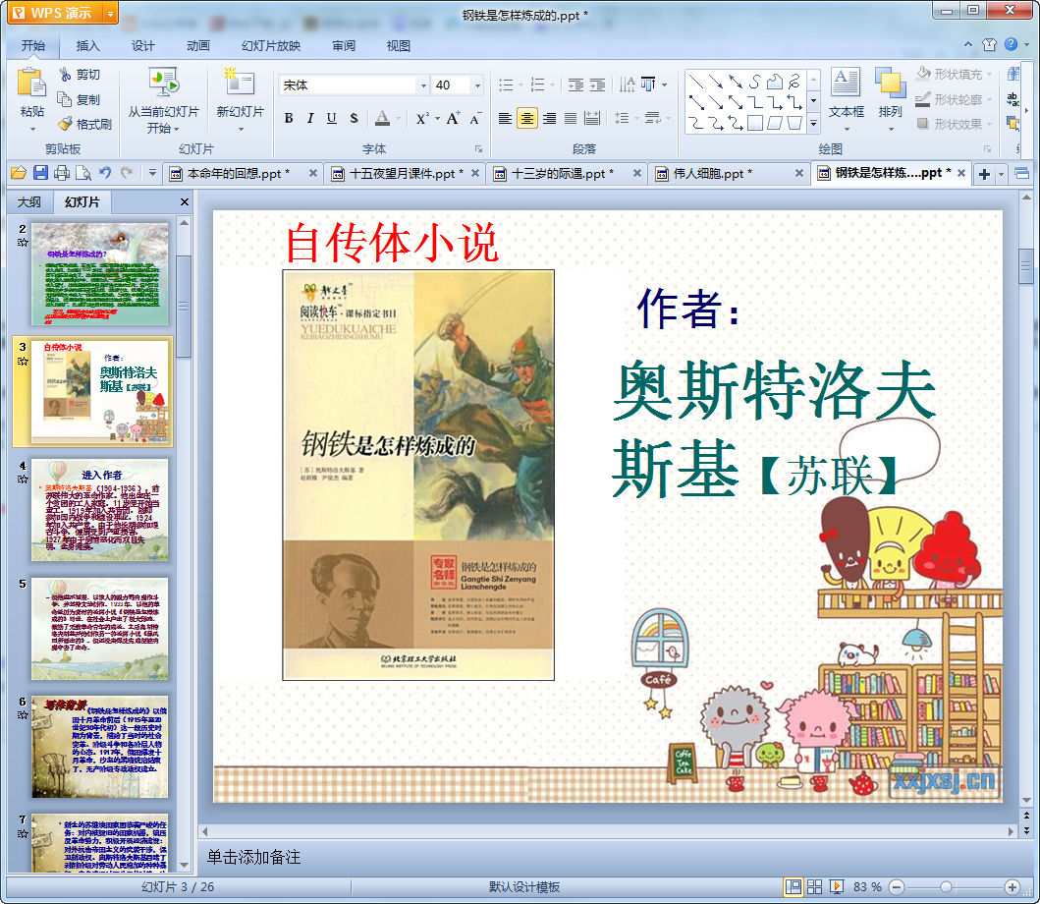Select slide 4 thumbnail 进入作者

(x=99, y=510)
